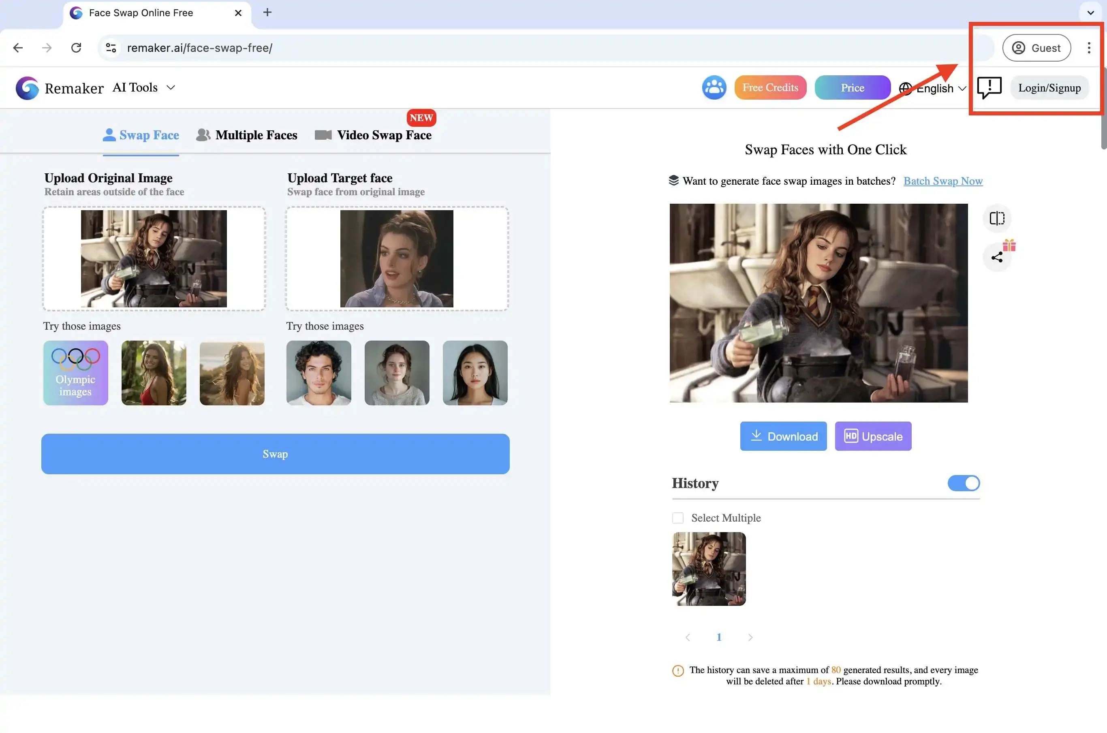The width and height of the screenshot is (1107, 733).
Task: Go to next history page
Action: [750, 637]
